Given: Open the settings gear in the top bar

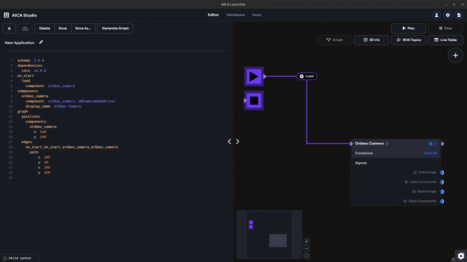Looking at the screenshot, I should (x=448, y=15).
